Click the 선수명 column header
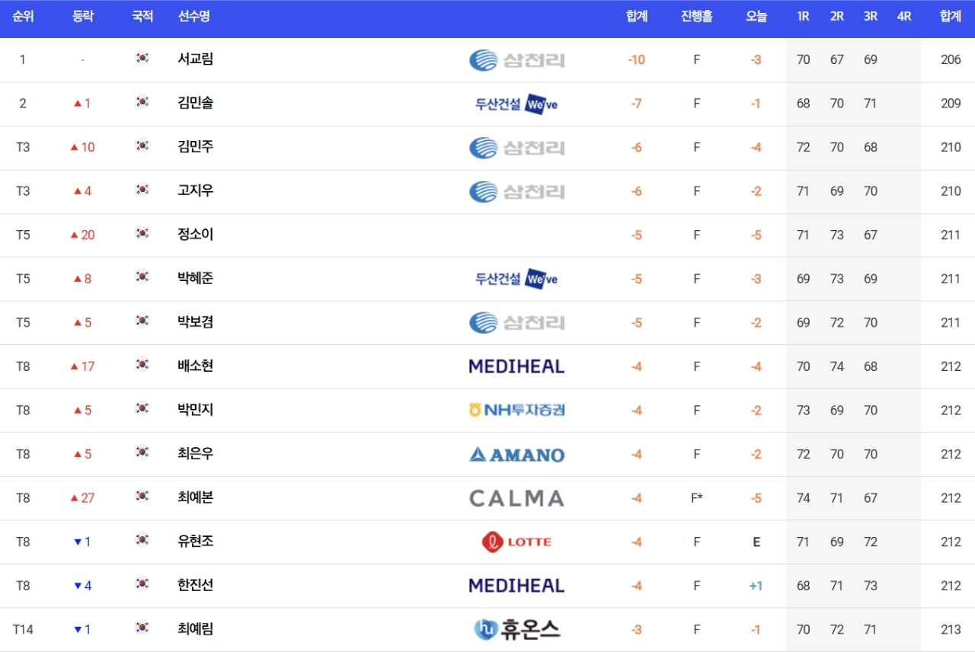The height and width of the screenshot is (652, 975). click(x=193, y=16)
